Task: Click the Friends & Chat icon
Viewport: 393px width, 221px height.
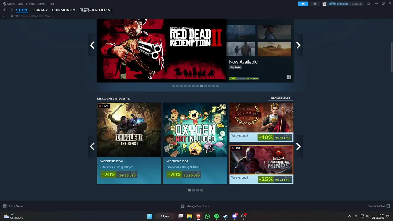Action: coord(388,206)
